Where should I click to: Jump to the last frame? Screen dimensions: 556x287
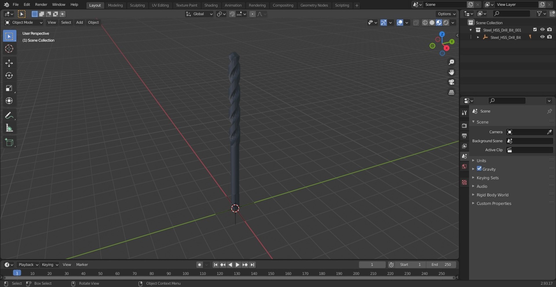[x=253, y=265]
